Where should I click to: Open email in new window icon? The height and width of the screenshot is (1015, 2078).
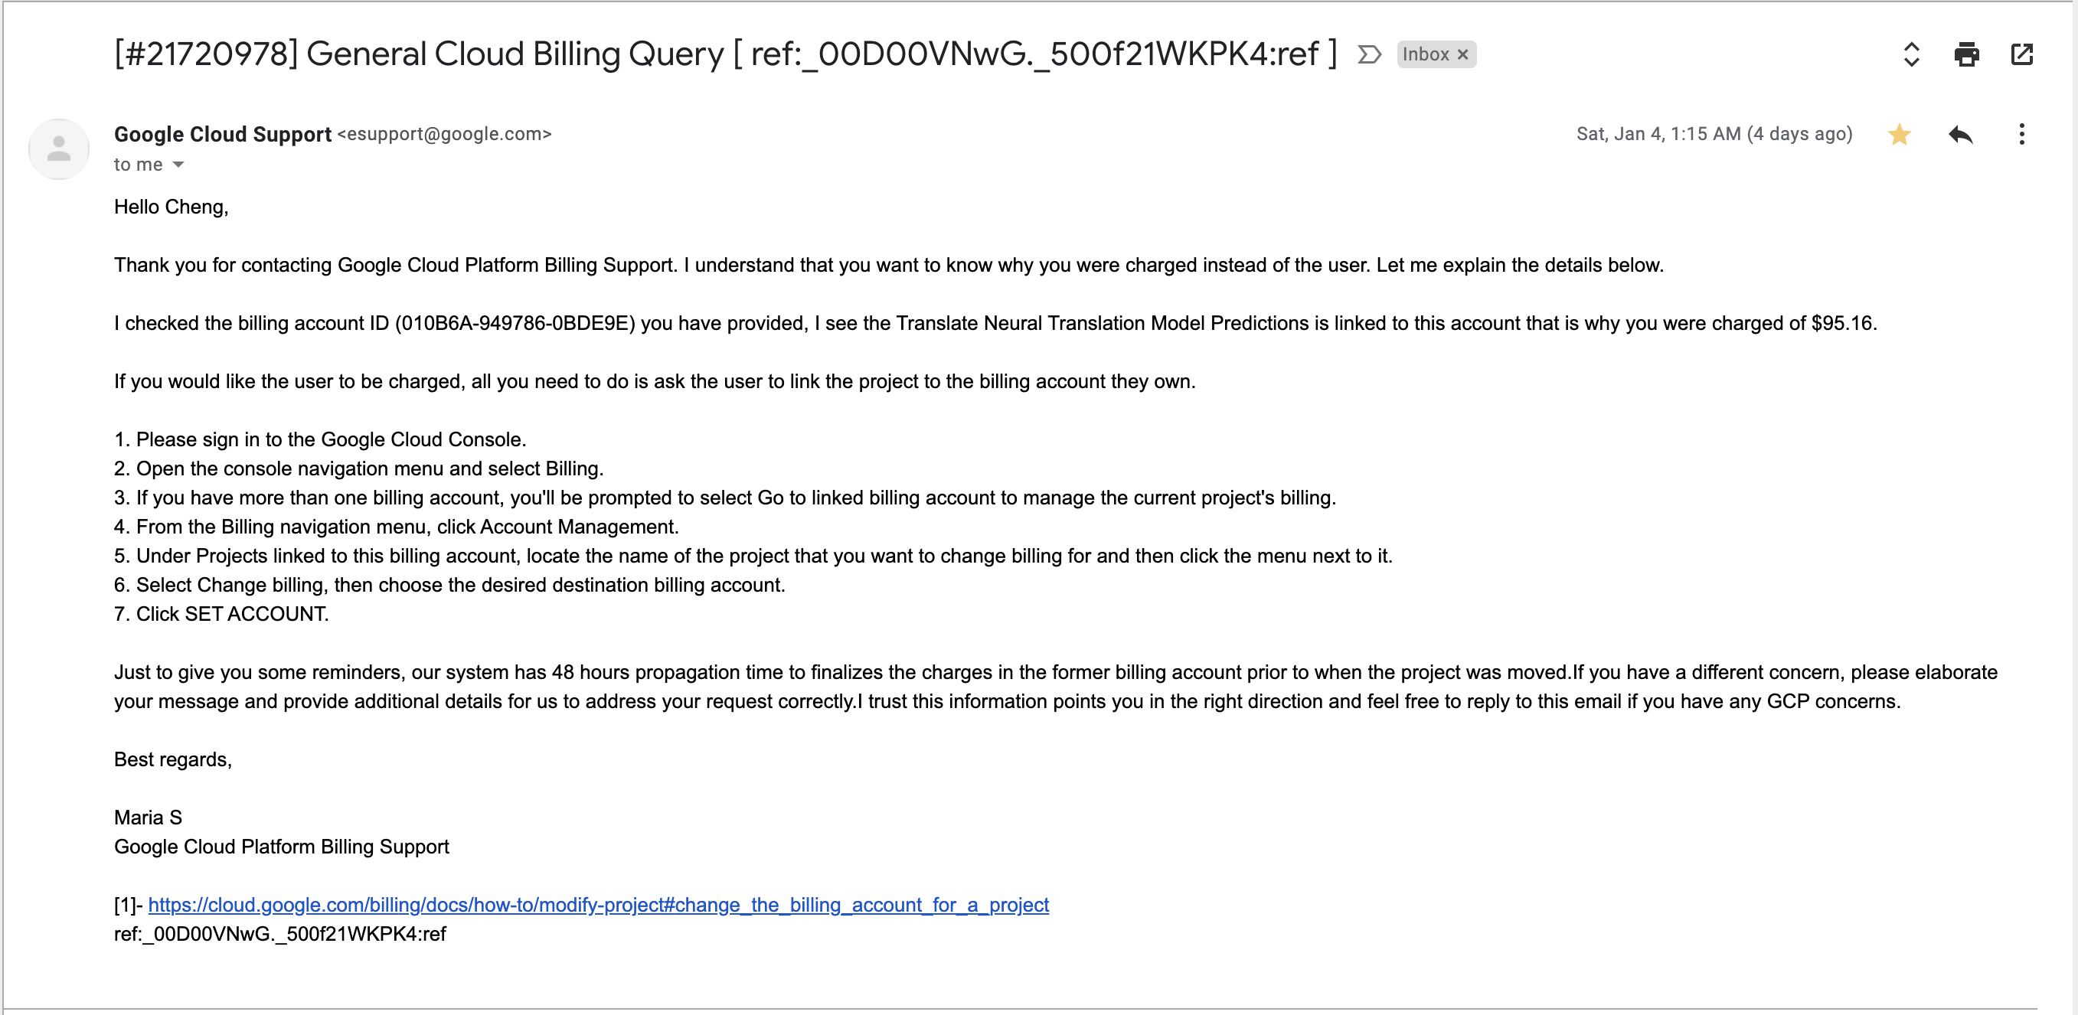[2021, 55]
